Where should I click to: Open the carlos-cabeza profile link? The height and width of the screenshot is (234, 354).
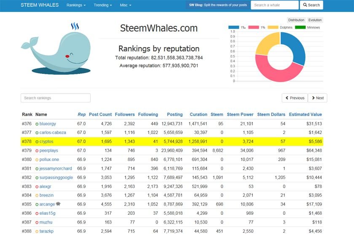coord(53,132)
